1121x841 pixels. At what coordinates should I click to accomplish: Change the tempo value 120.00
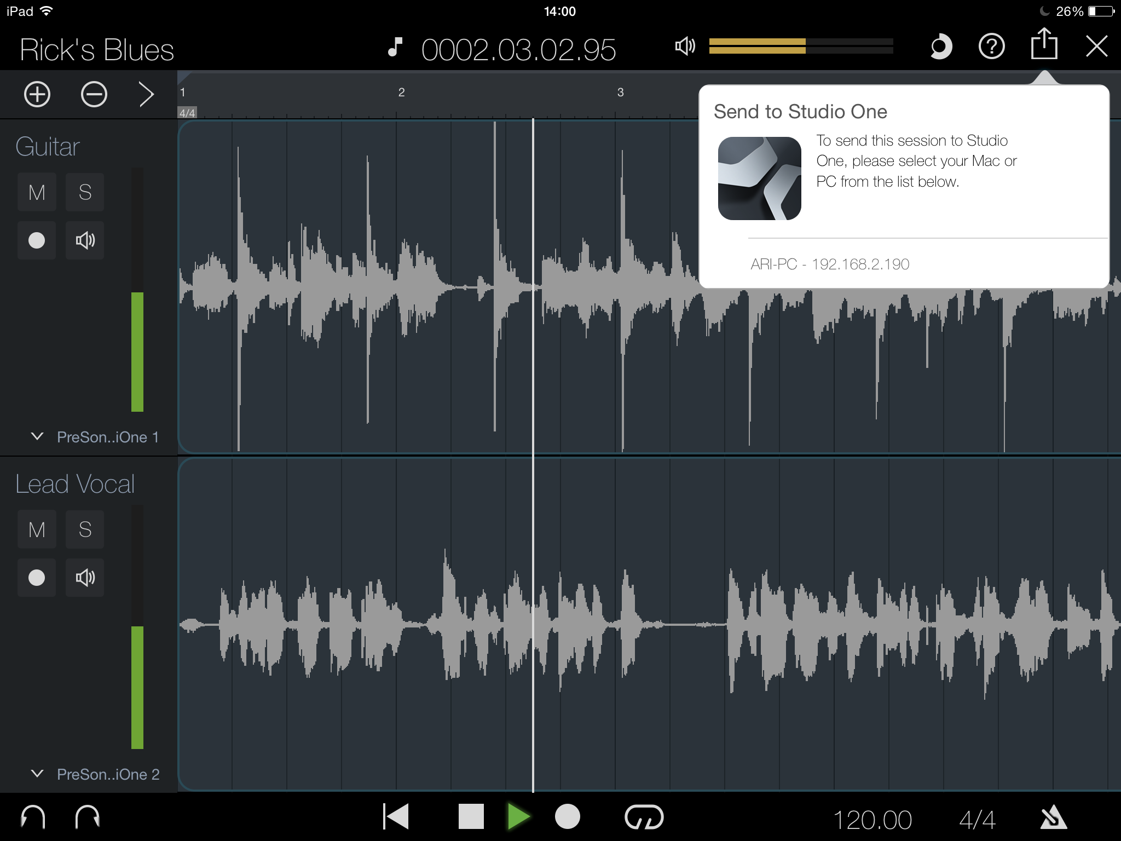[x=872, y=820]
